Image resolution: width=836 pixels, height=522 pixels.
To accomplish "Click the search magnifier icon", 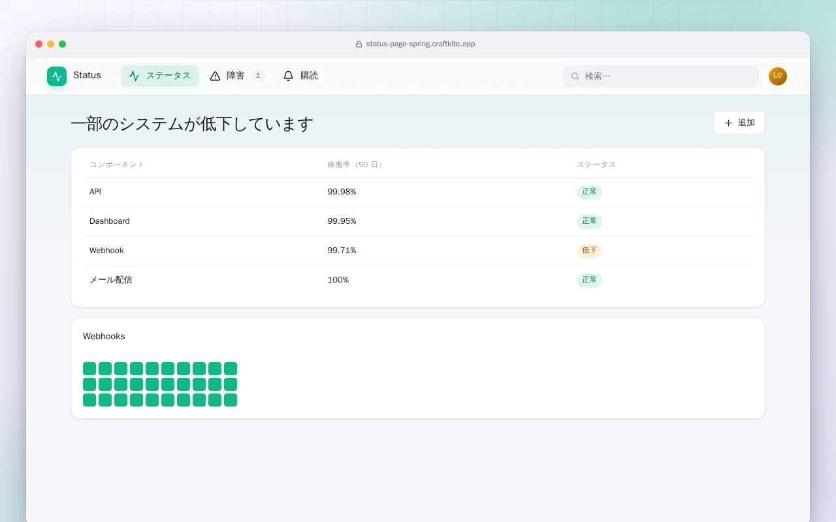I will tap(575, 76).
